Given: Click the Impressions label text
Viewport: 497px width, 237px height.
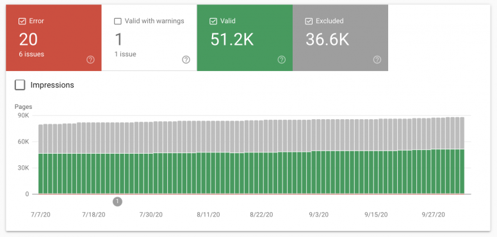Looking at the screenshot, I should [x=53, y=85].
